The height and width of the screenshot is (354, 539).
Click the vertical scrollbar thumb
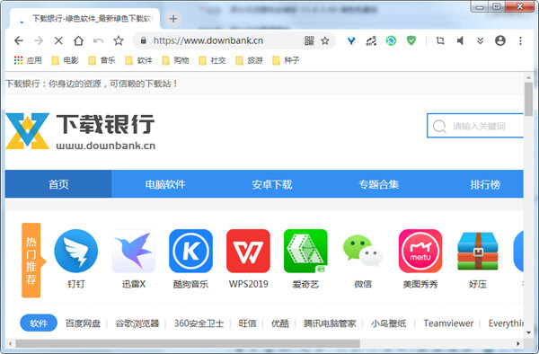click(528, 99)
